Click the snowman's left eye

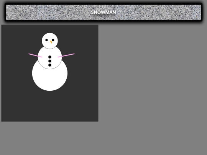point(47,40)
